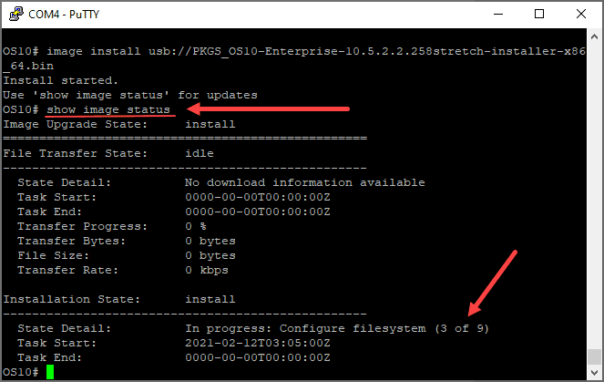Close the COM4 PuTTY window

(581, 15)
